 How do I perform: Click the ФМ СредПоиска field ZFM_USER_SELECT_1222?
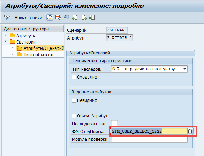click(x=149, y=131)
